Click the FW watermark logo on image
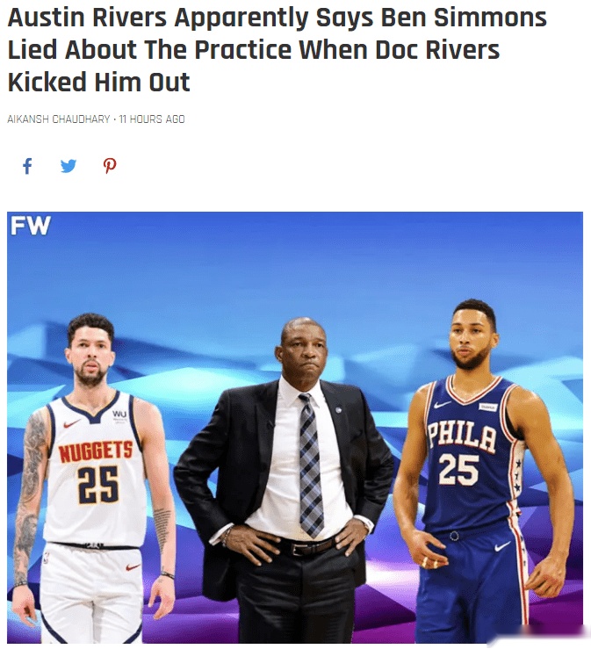 pyautogui.click(x=31, y=226)
